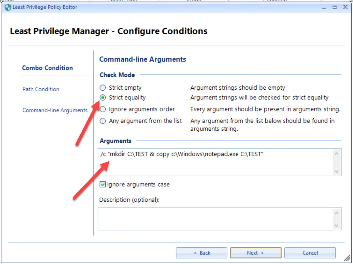Cancel the policy editor wizard

pyautogui.click(x=310, y=253)
